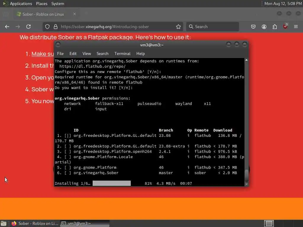Click the '81%' progress value
This screenshot has height=227, width=303.
[148, 183]
